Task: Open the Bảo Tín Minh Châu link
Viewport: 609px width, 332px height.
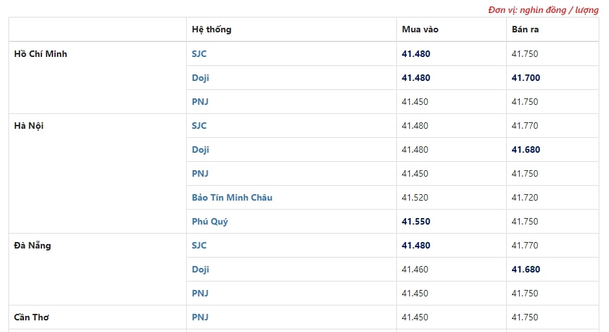Action: pos(232,197)
